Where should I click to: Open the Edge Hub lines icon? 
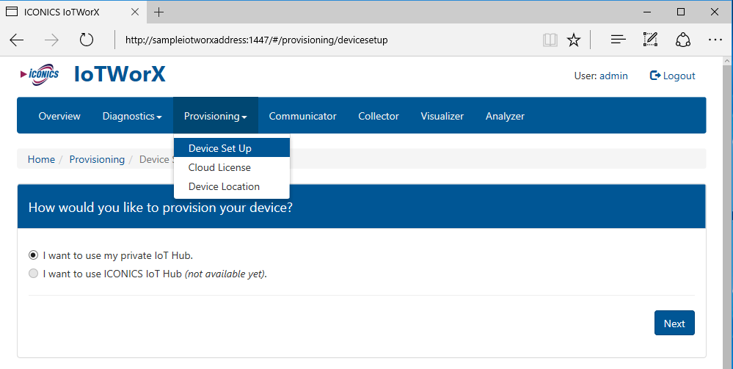click(x=618, y=40)
